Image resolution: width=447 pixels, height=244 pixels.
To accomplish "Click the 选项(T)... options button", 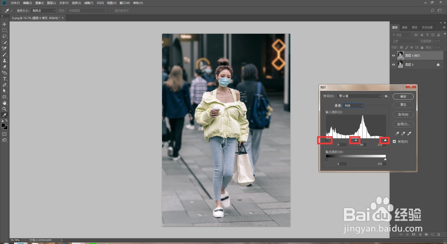I will (403, 124).
